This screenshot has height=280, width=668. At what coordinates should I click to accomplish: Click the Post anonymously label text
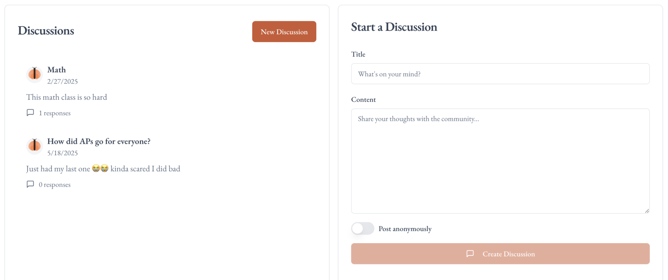[x=405, y=229]
